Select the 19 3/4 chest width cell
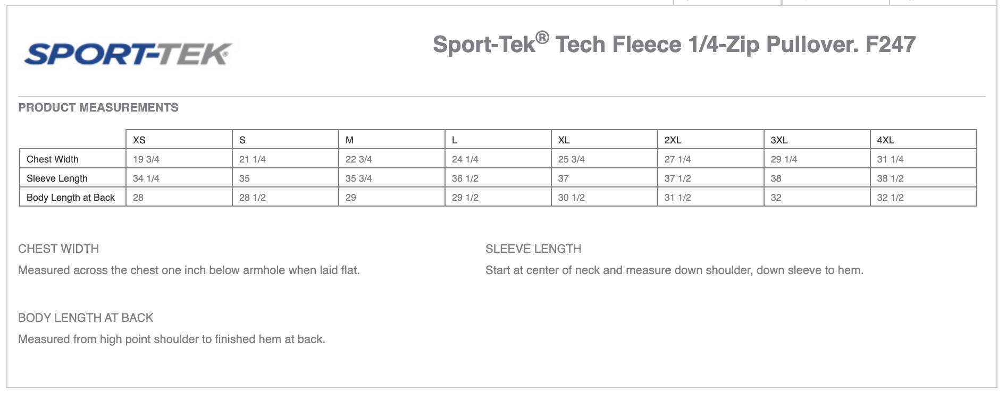The image size is (1006, 393). click(x=179, y=159)
